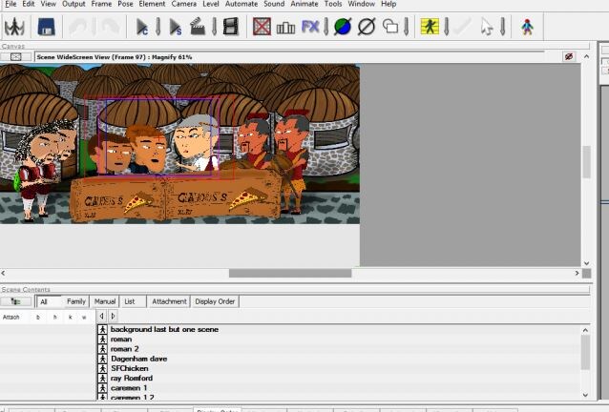This screenshot has width=609, height=412.
Task: Open the Animate menu
Action: click(304, 4)
